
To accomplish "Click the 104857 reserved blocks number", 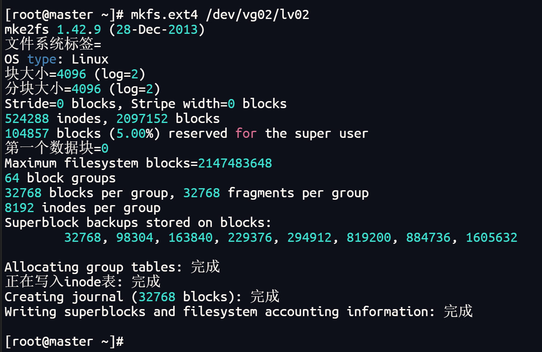I will (27, 134).
